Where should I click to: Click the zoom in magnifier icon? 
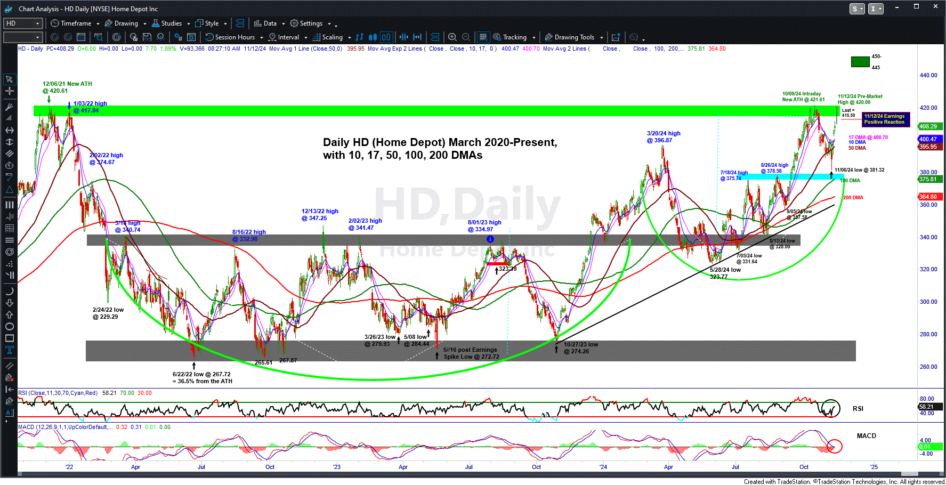pyautogui.click(x=452, y=37)
